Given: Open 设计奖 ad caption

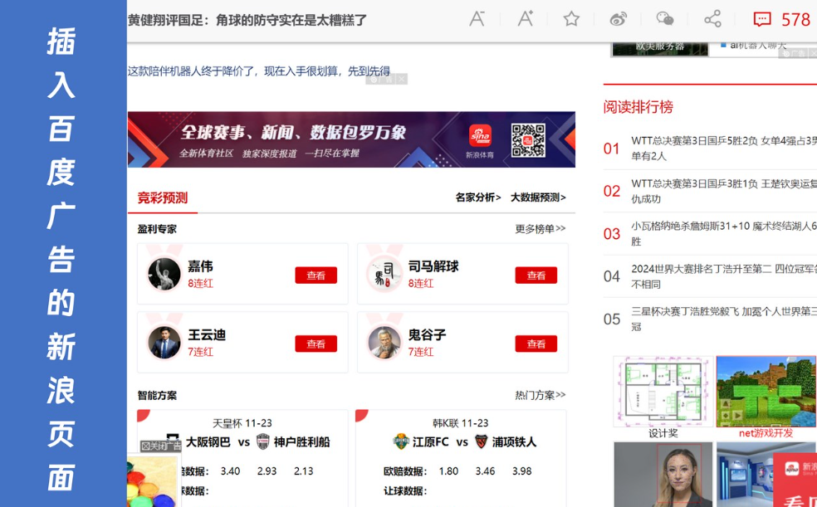Looking at the screenshot, I should point(663,433).
